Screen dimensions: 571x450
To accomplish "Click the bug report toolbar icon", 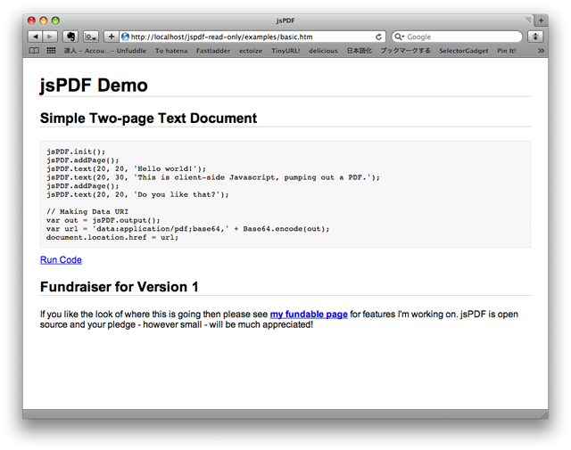I will pos(535,37).
